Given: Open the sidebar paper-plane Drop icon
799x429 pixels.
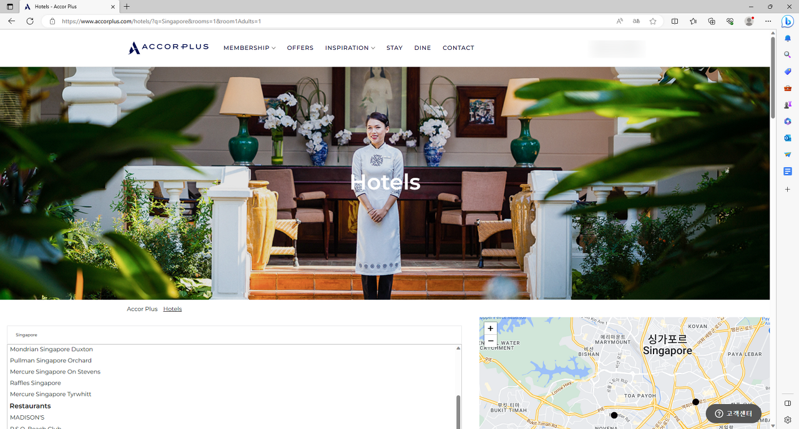Looking at the screenshot, I should (x=788, y=154).
